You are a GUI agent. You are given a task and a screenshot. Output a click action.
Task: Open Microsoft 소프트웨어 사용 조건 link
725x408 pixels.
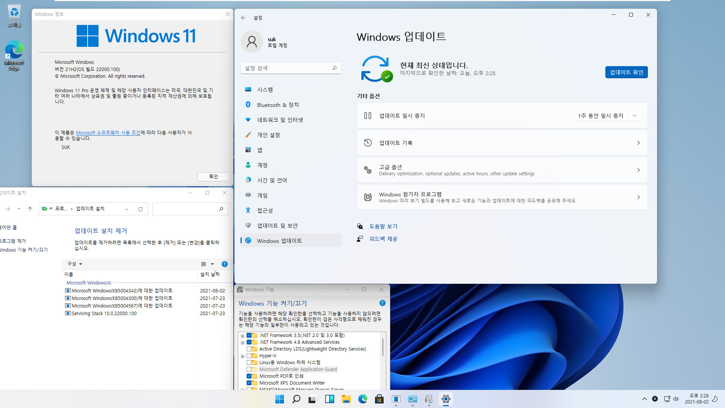(x=108, y=133)
